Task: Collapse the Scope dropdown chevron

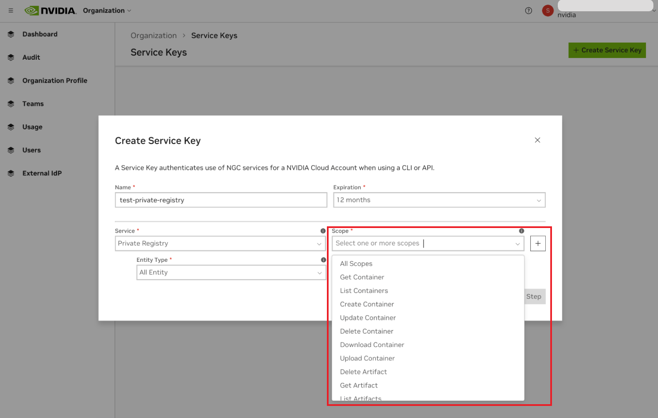Action: pyautogui.click(x=518, y=244)
